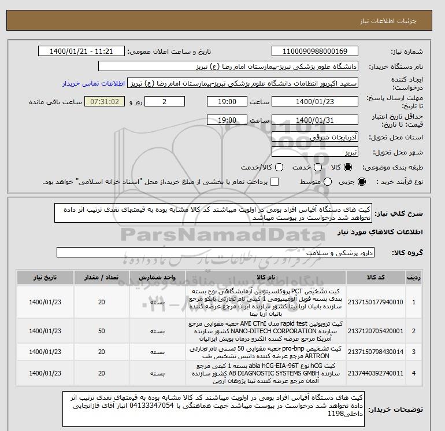
Task: Click the بسته unit in the hCG row
Action: coord(158,373)
